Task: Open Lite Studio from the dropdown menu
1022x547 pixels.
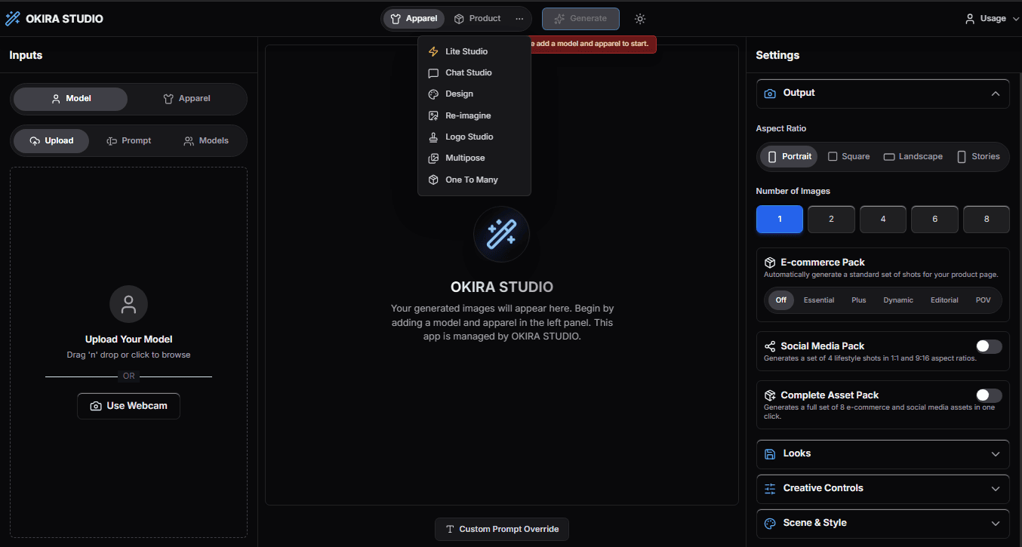Action: click(474, 51)
